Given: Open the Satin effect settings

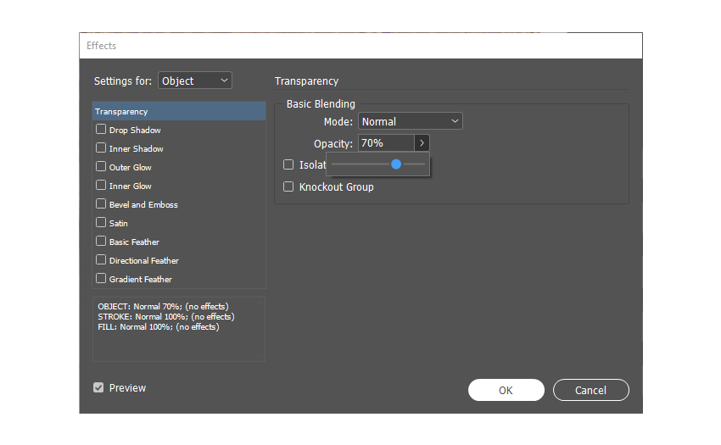Looking at the screenshot, I should click(x=118, y=224).
